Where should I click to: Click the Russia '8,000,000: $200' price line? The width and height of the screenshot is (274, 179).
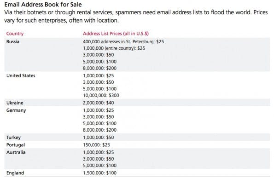tap(99, 68)
